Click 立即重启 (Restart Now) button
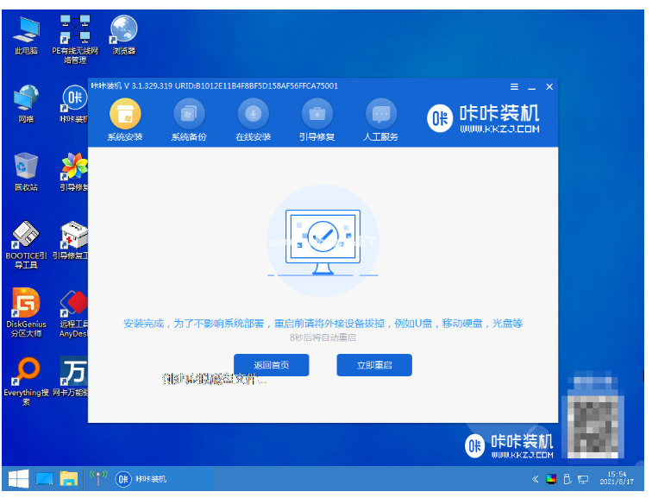The image size is (652, 498). (373, 365)
